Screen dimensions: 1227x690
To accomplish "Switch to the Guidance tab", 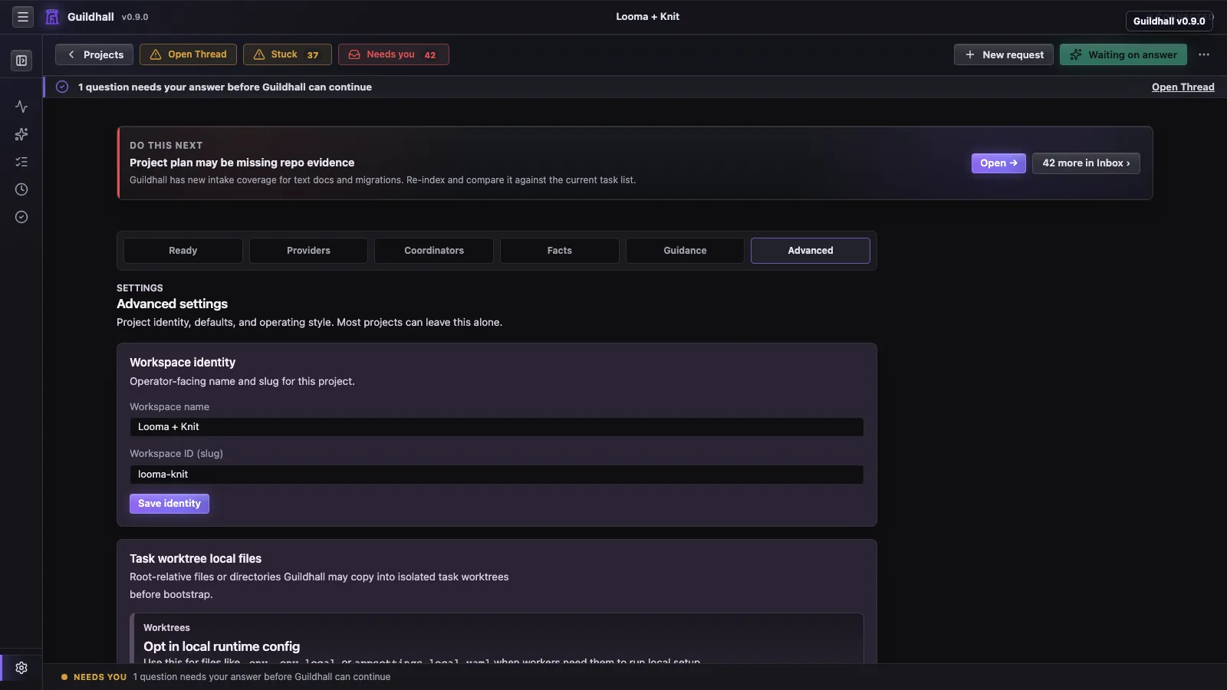I will [685, 251].
